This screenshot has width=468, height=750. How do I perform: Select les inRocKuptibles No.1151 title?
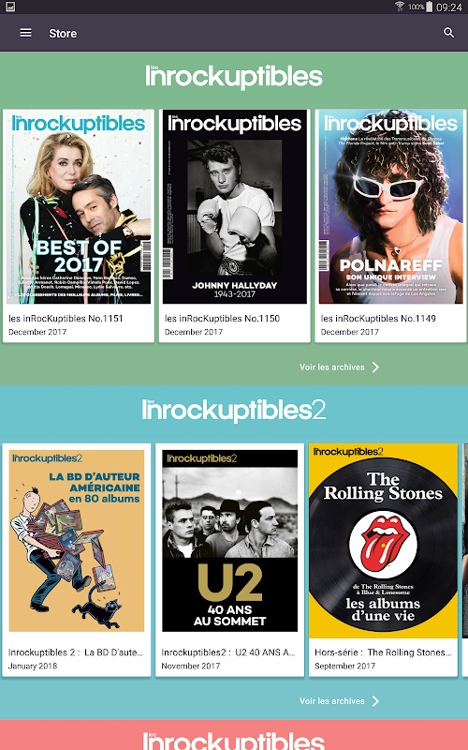(66, 318)
